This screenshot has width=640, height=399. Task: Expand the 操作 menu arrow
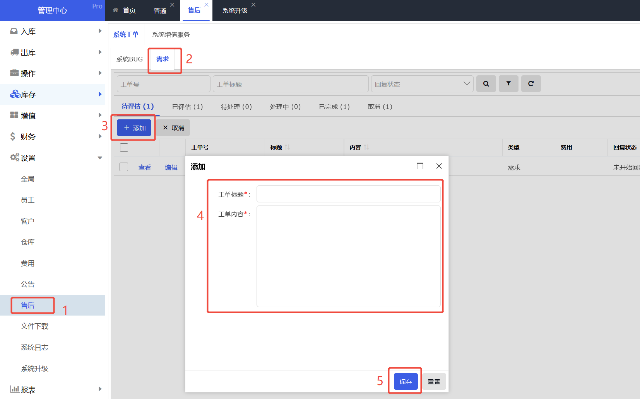point(100,73)
